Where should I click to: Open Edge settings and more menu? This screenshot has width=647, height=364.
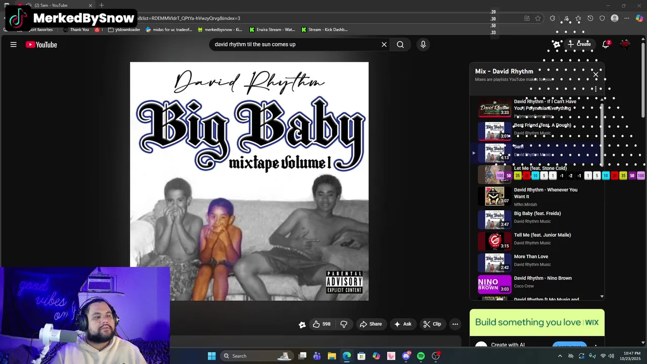click(x=627, y=18)
